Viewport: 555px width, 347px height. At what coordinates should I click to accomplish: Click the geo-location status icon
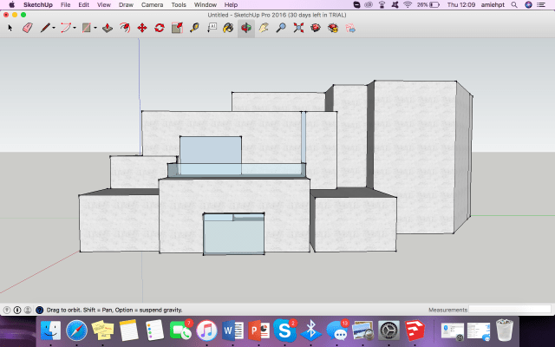tap(6, 311)
